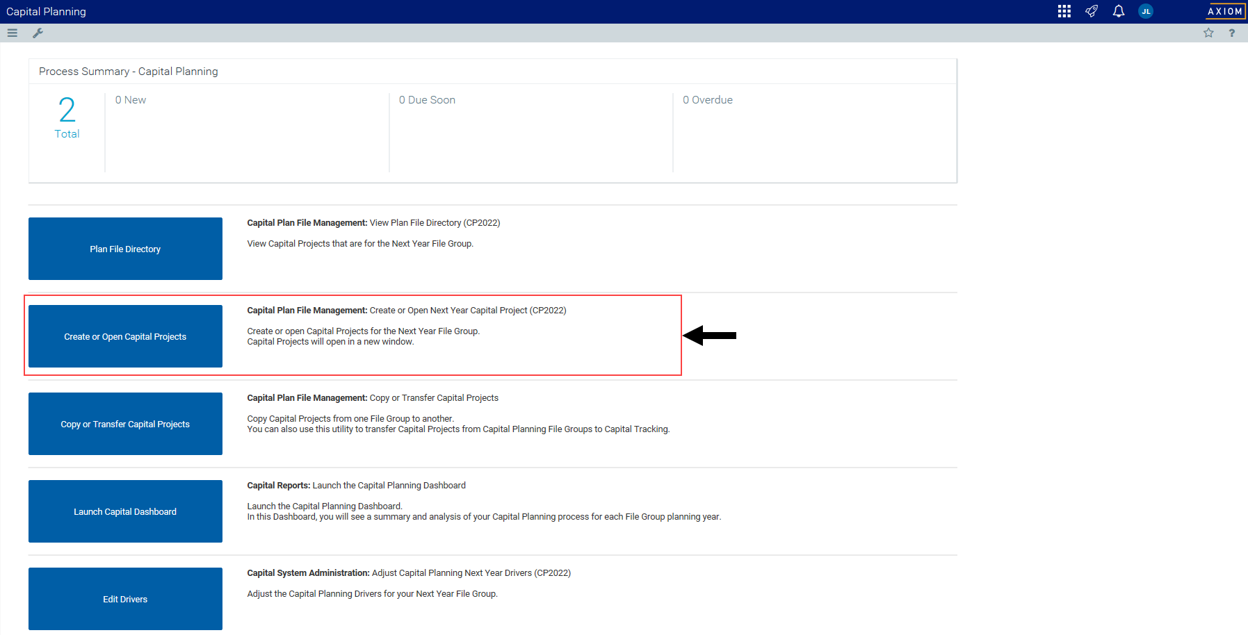
Task: Click Create or Open Capital Projects button
Action: click(x=125, y=336)
